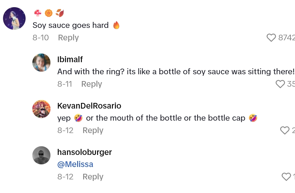Open KevanDelRosario's avatar image
This screenshot has height=193, width=295.
click(x=41, y=109)
